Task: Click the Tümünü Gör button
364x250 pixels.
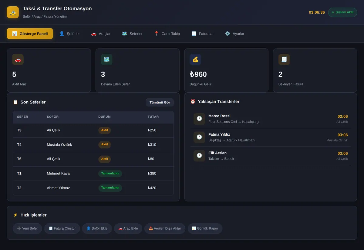Action: tap(160, 102)
